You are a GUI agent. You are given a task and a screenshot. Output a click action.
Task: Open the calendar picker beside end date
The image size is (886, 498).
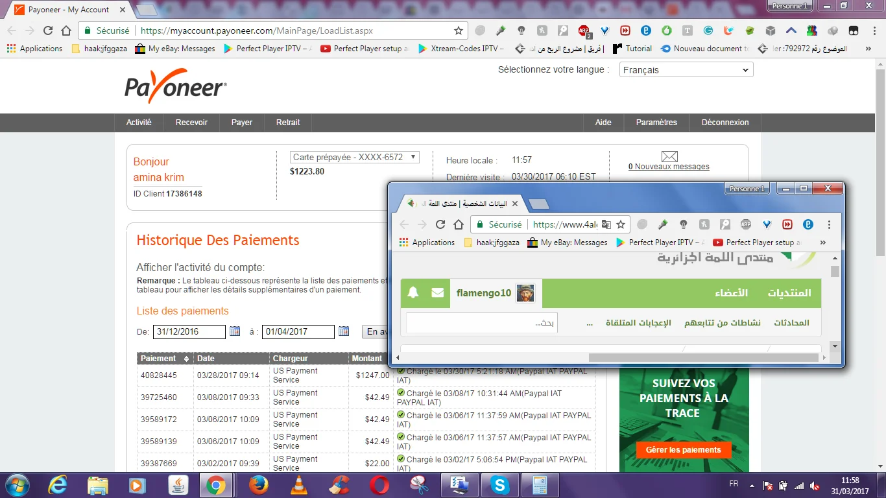click(344, 331)
